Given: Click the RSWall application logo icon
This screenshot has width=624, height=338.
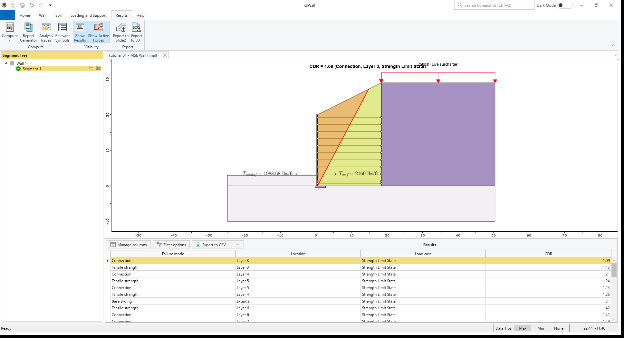Looking at the screenshot, I should (x=4, y=5).
